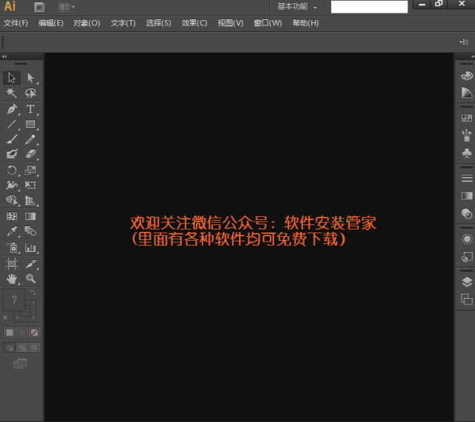The image size is (475, 422).
Task: Open the Symbols panel icon
Action: [x=466, y=153]
